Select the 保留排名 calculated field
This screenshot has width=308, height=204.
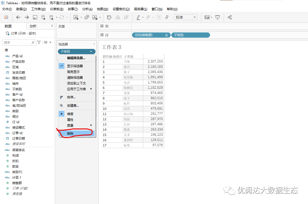(18, 150)
